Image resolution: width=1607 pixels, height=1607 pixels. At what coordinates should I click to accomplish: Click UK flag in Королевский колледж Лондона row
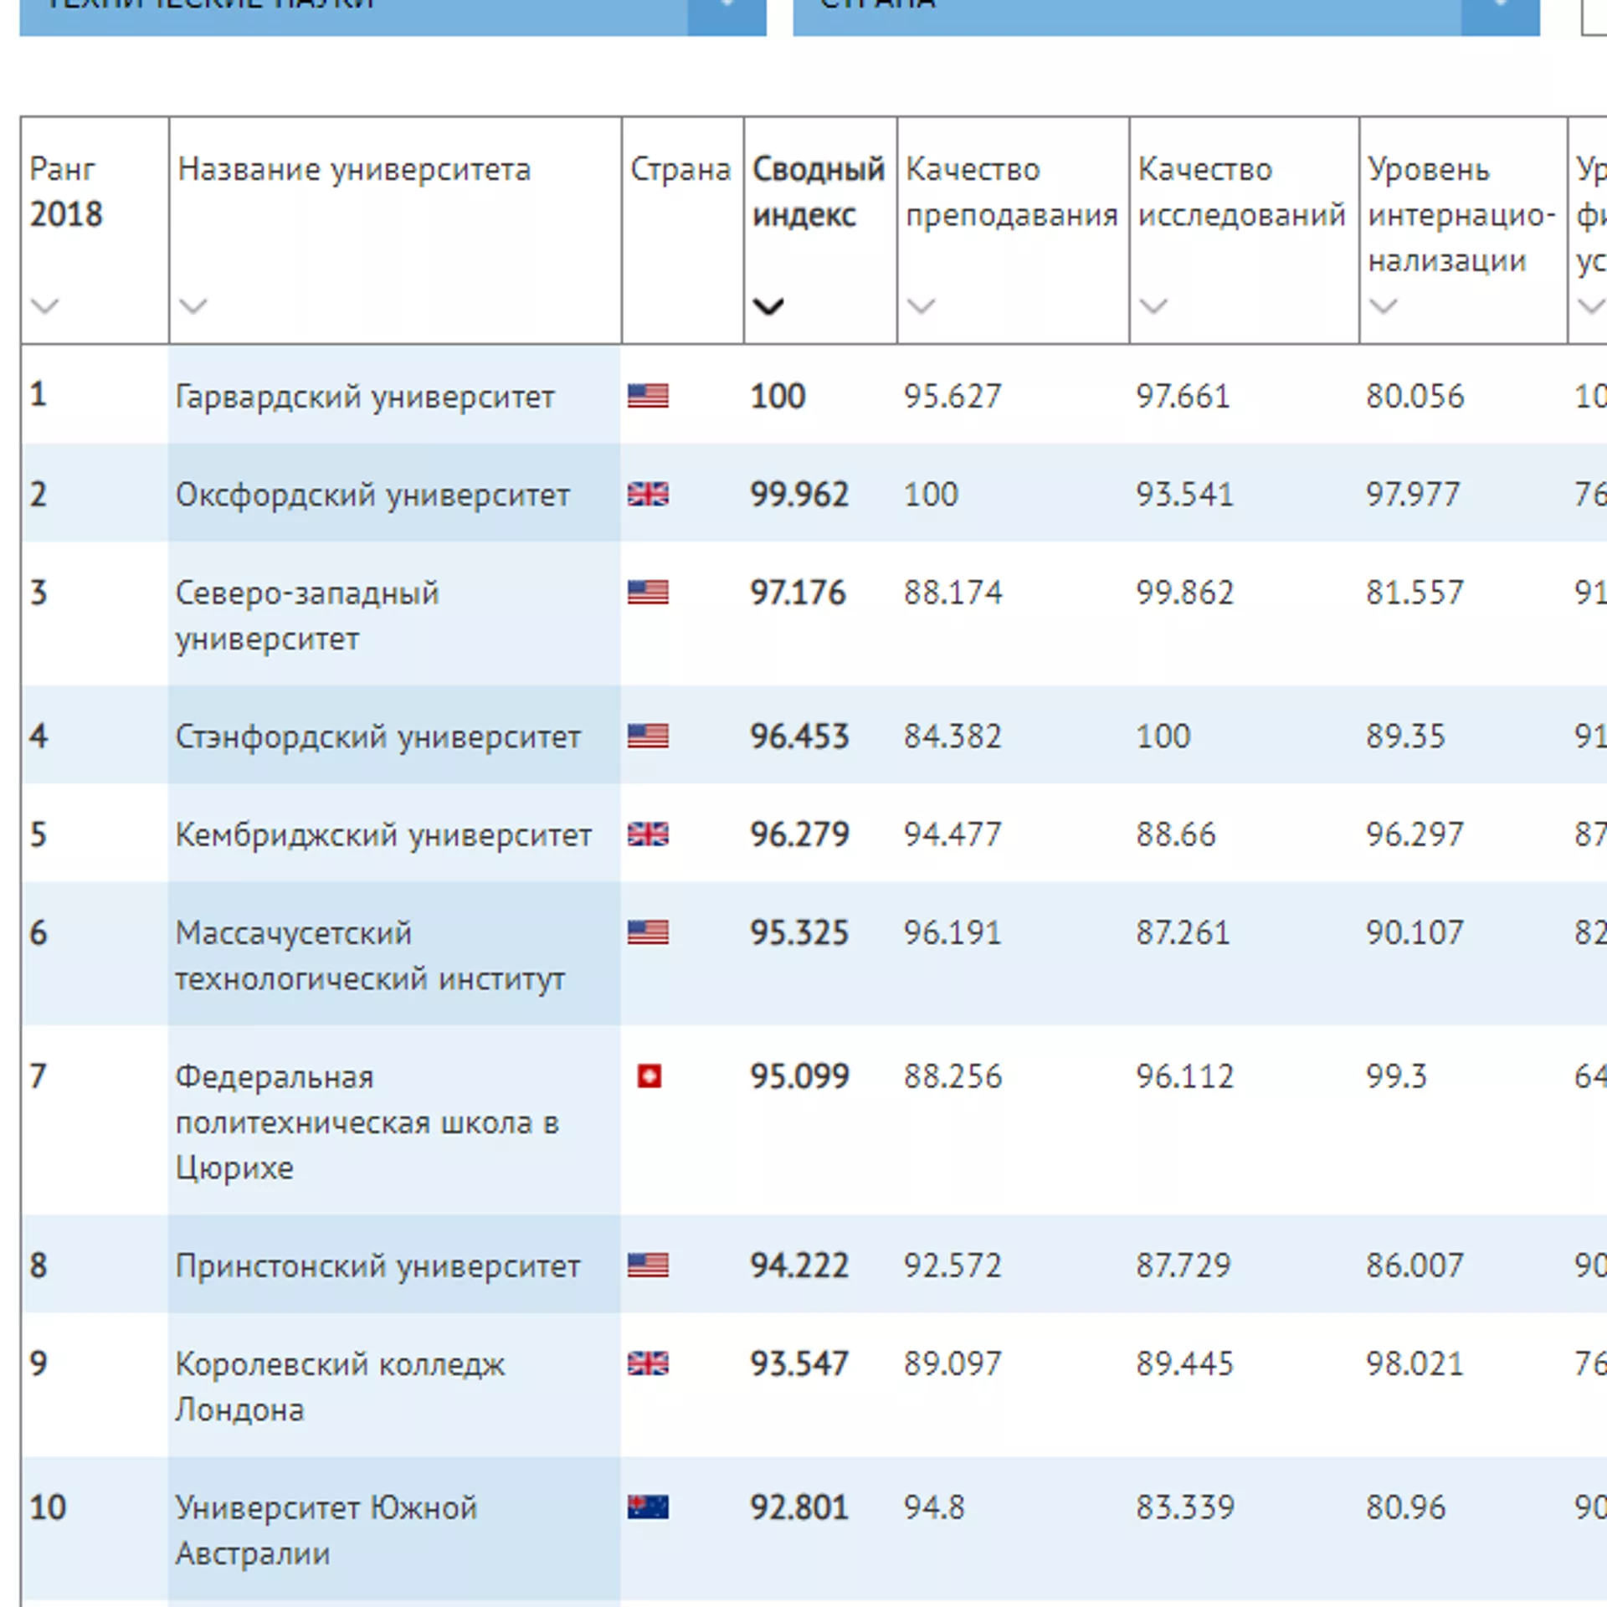tap(648, 1363)
